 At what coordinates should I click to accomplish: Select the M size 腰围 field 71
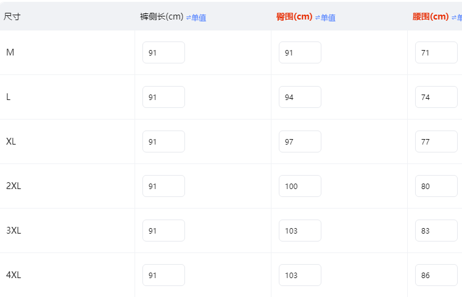tap(436, 52)
